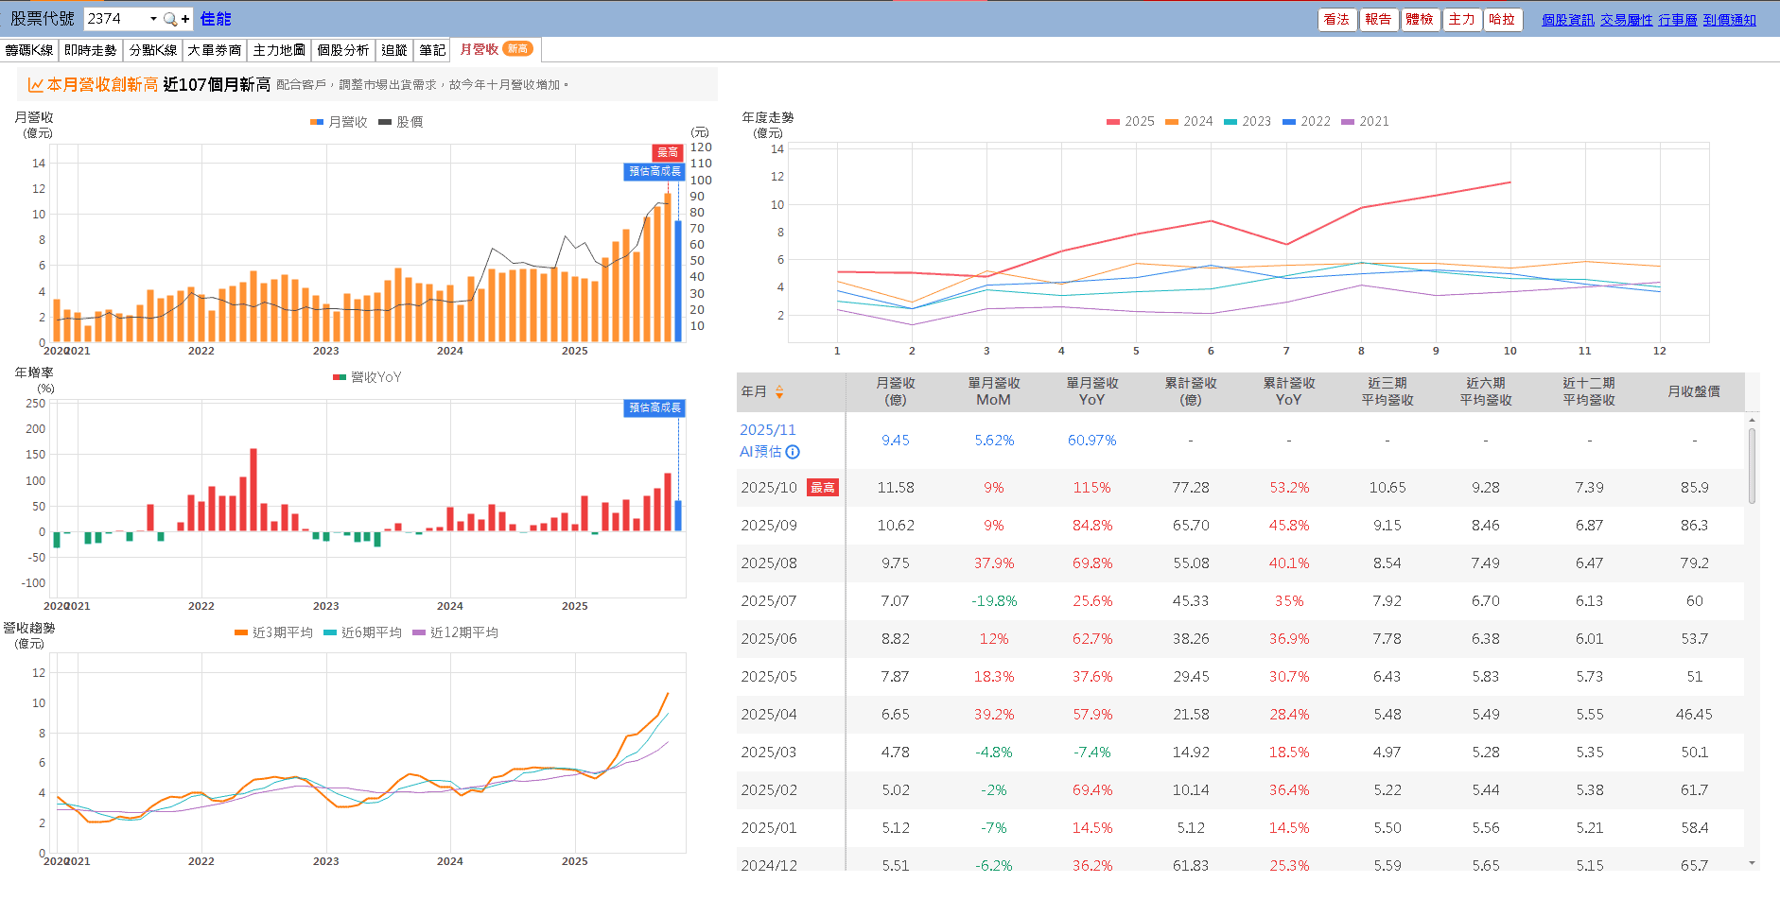The width and height of the screenshot is (1780, 900).
Task: Open the 主力地圖 tab
Action: [279, 50]
